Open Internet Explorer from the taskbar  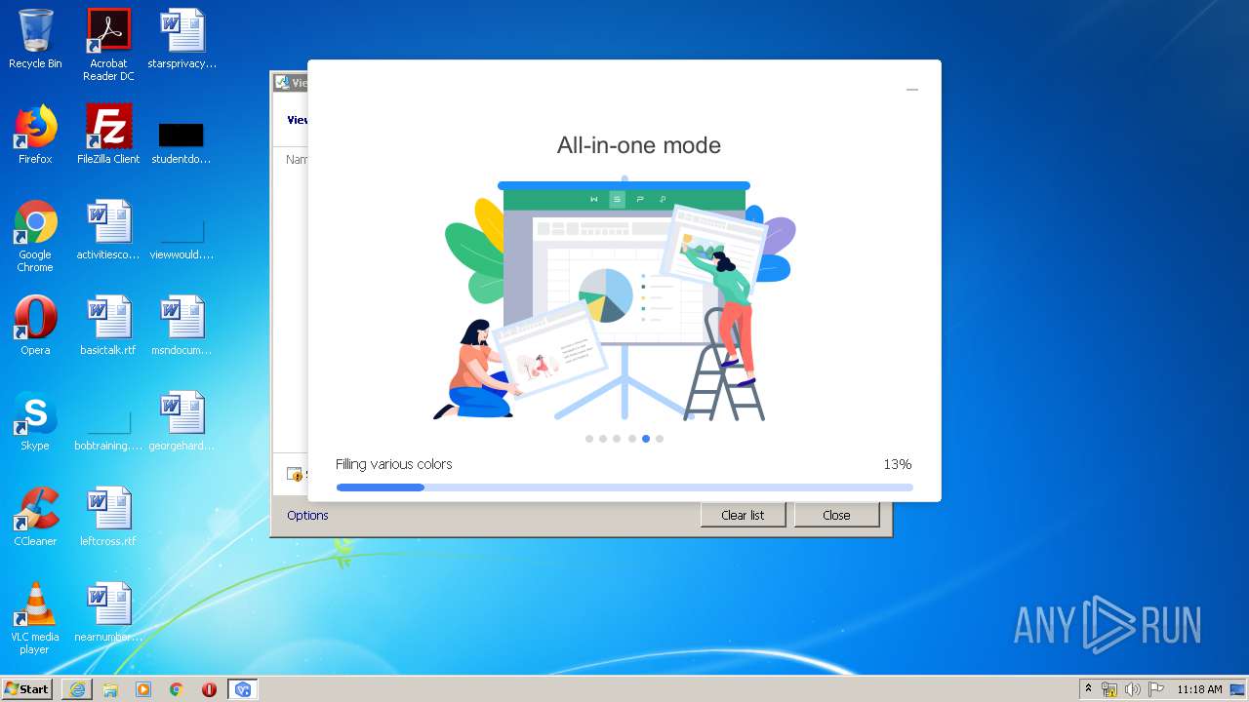pyautogui.click(x=77, y=689)
